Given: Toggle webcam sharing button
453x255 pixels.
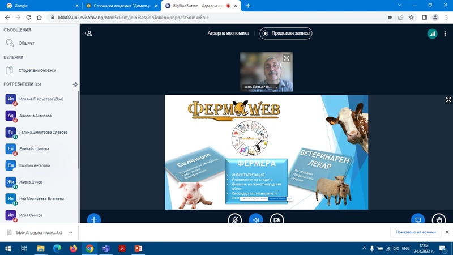Looking at the screenshot, I should coord(277,219).
